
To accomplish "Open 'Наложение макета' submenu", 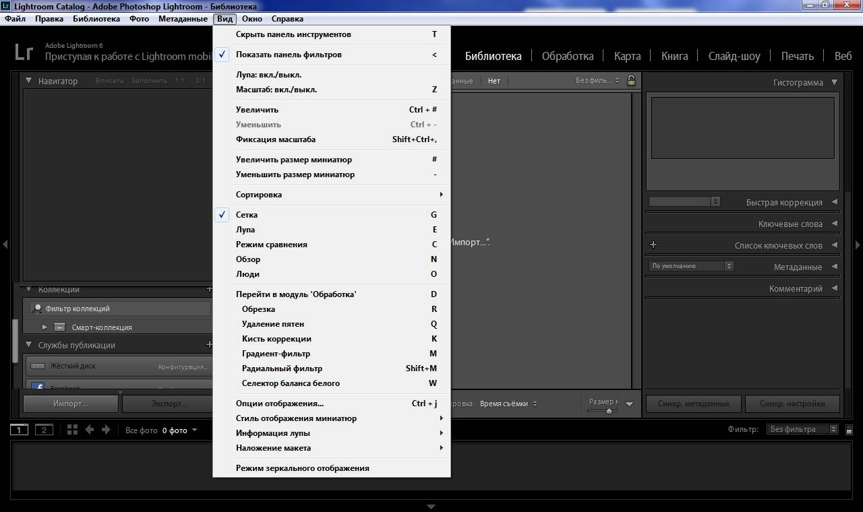I will click(x=332, y=448).
